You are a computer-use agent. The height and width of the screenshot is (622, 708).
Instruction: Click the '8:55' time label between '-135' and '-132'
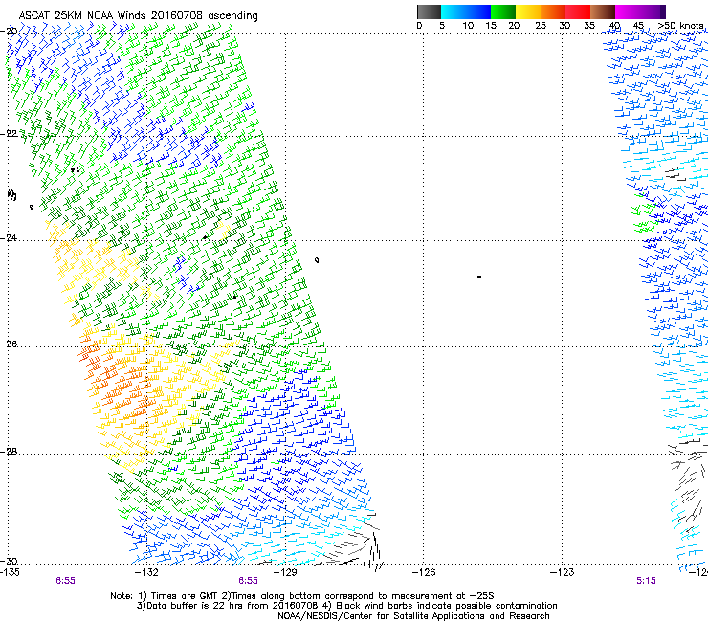[x=65, y=581]
